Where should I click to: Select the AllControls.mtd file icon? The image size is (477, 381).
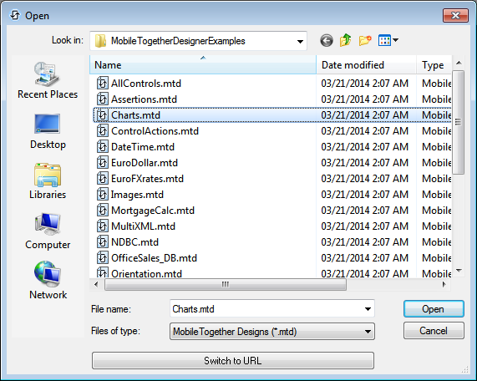[102, 83]
